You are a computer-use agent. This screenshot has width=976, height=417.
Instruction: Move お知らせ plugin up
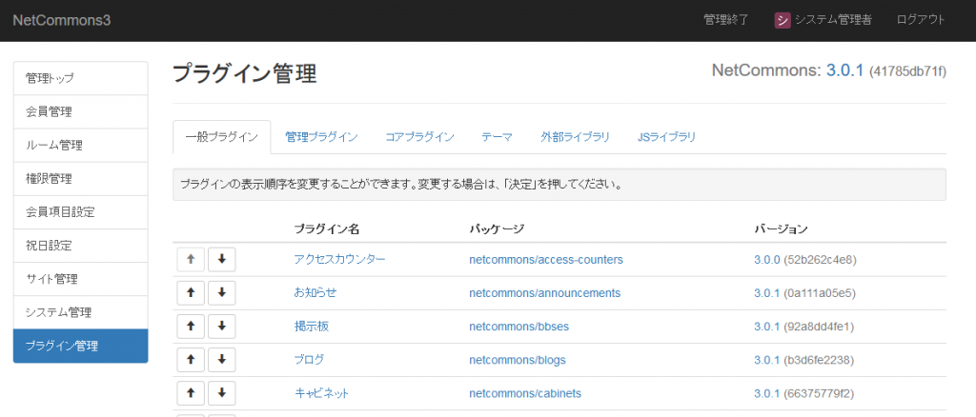(191, 292)
